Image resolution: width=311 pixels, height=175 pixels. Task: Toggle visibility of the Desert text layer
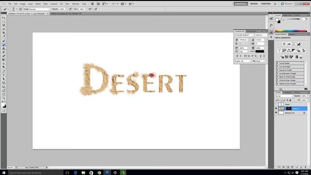[x=276, y=104]
